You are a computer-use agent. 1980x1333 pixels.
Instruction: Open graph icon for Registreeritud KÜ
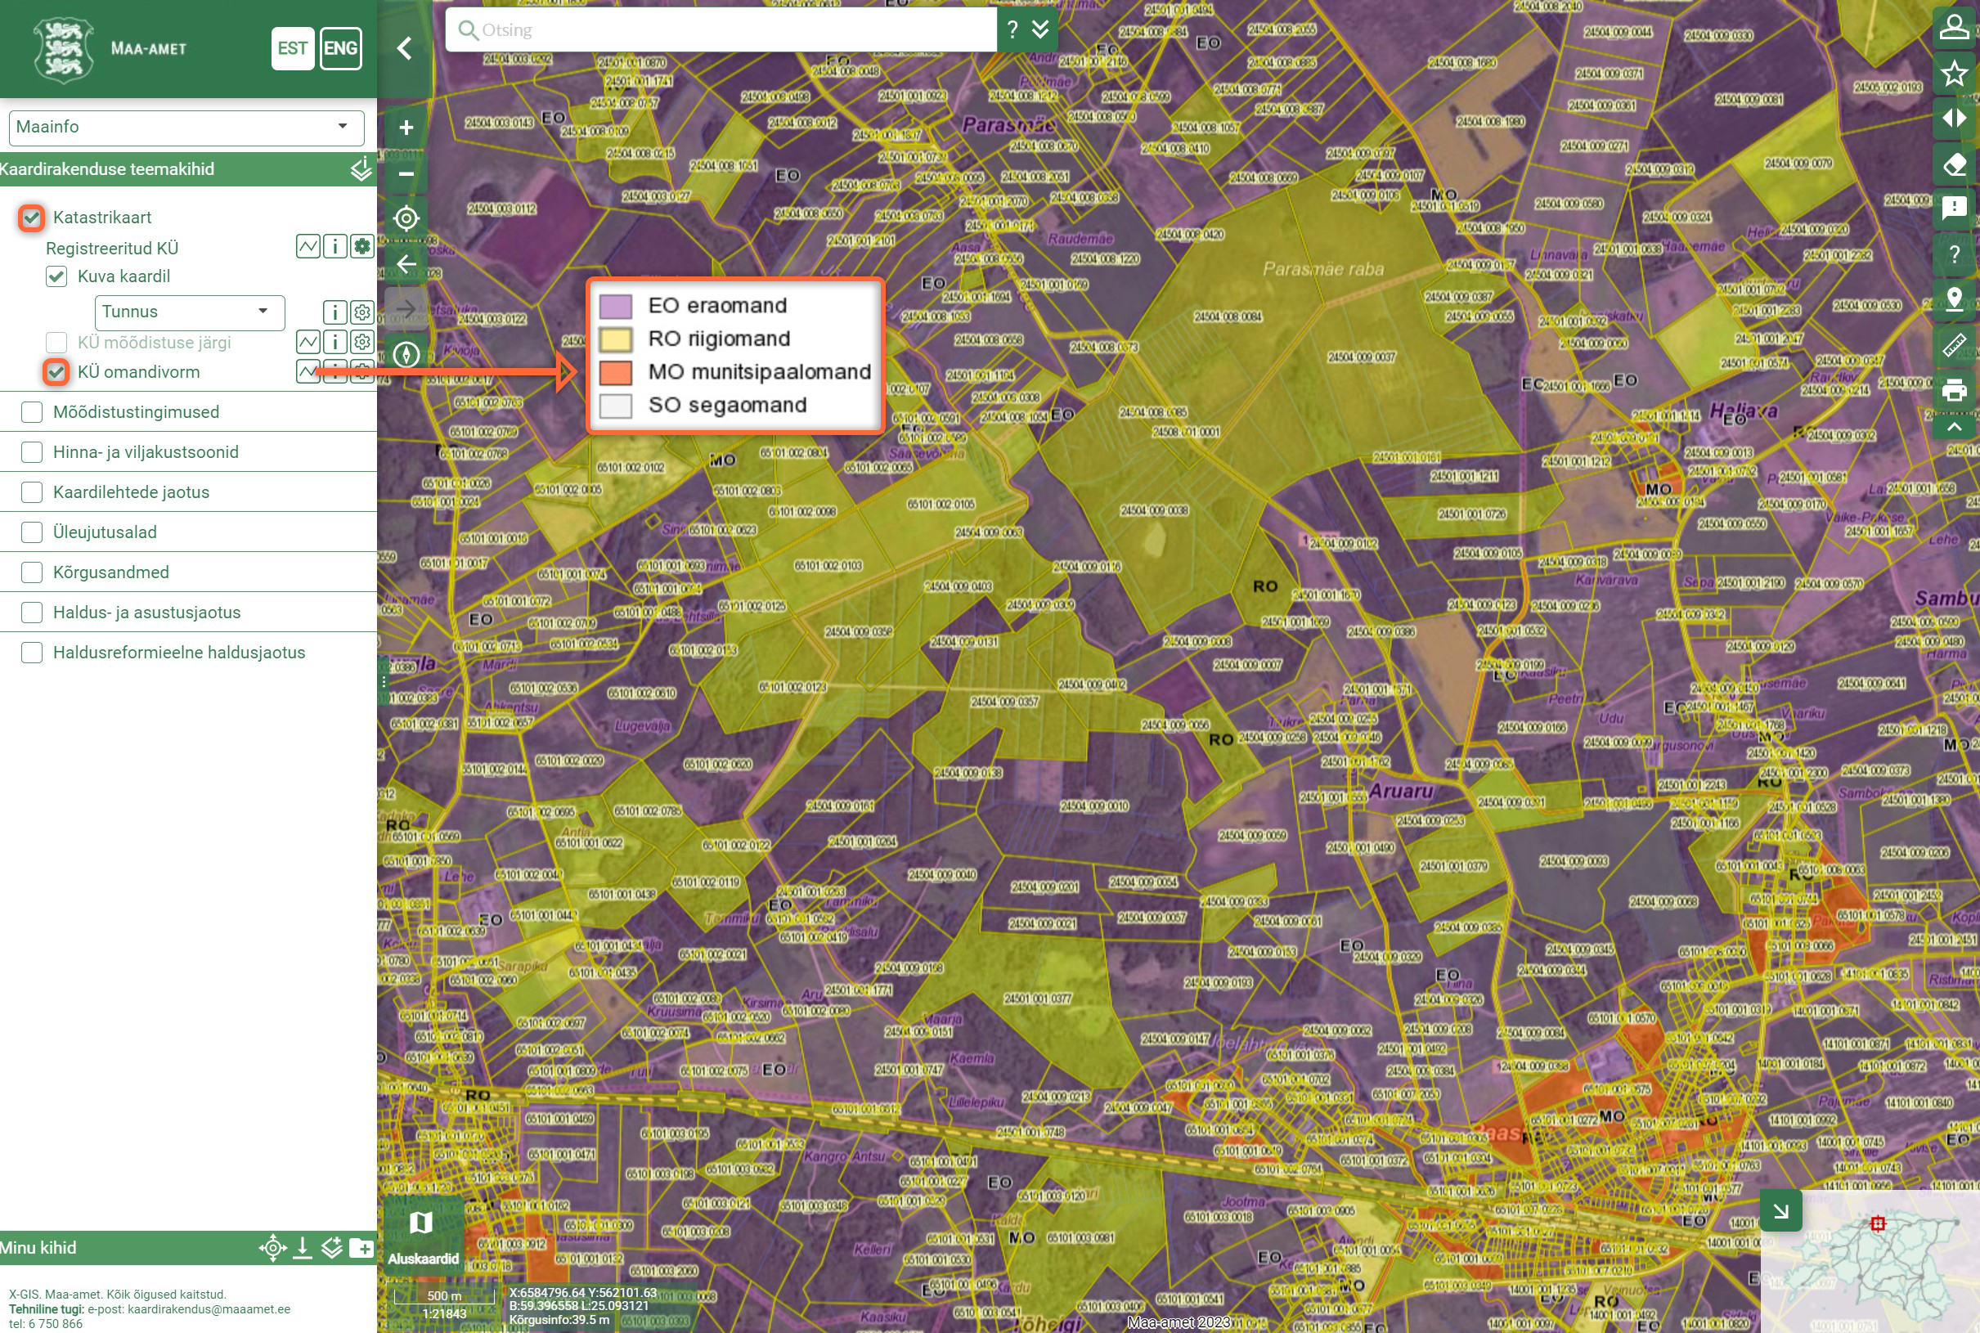pos(308,246)
